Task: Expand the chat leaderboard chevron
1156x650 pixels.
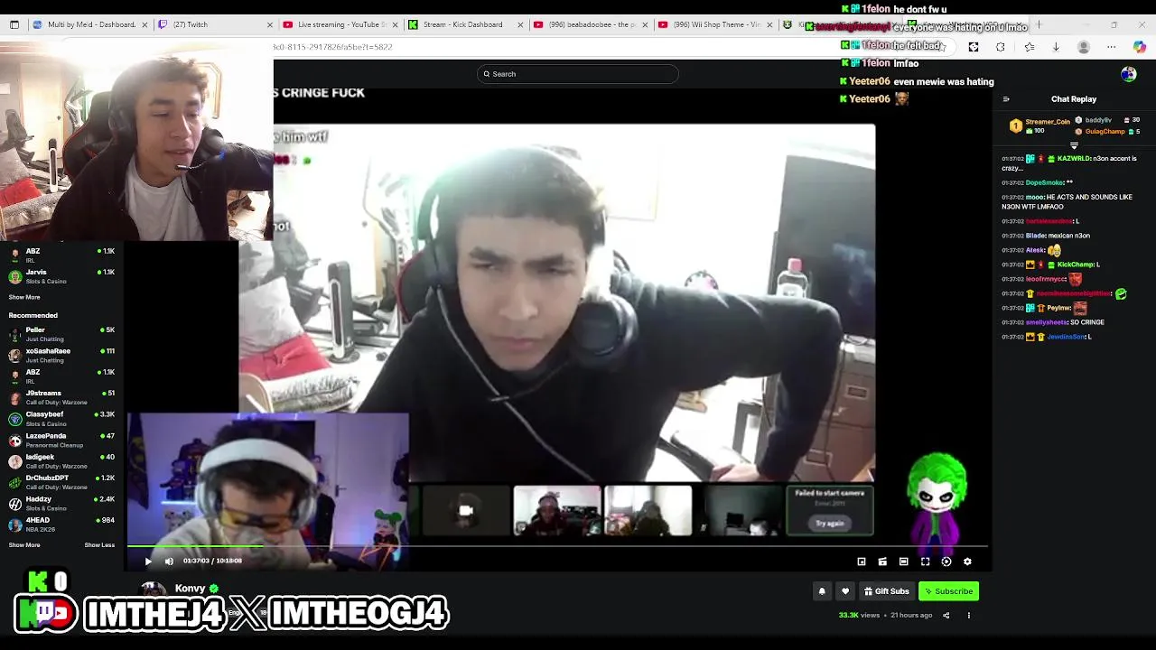Action: point(1074,145)
